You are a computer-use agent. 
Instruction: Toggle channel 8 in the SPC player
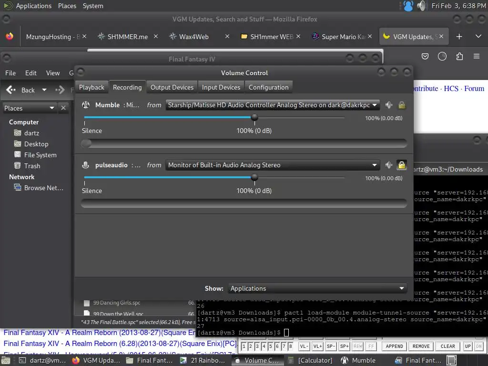tap(290, 346)
